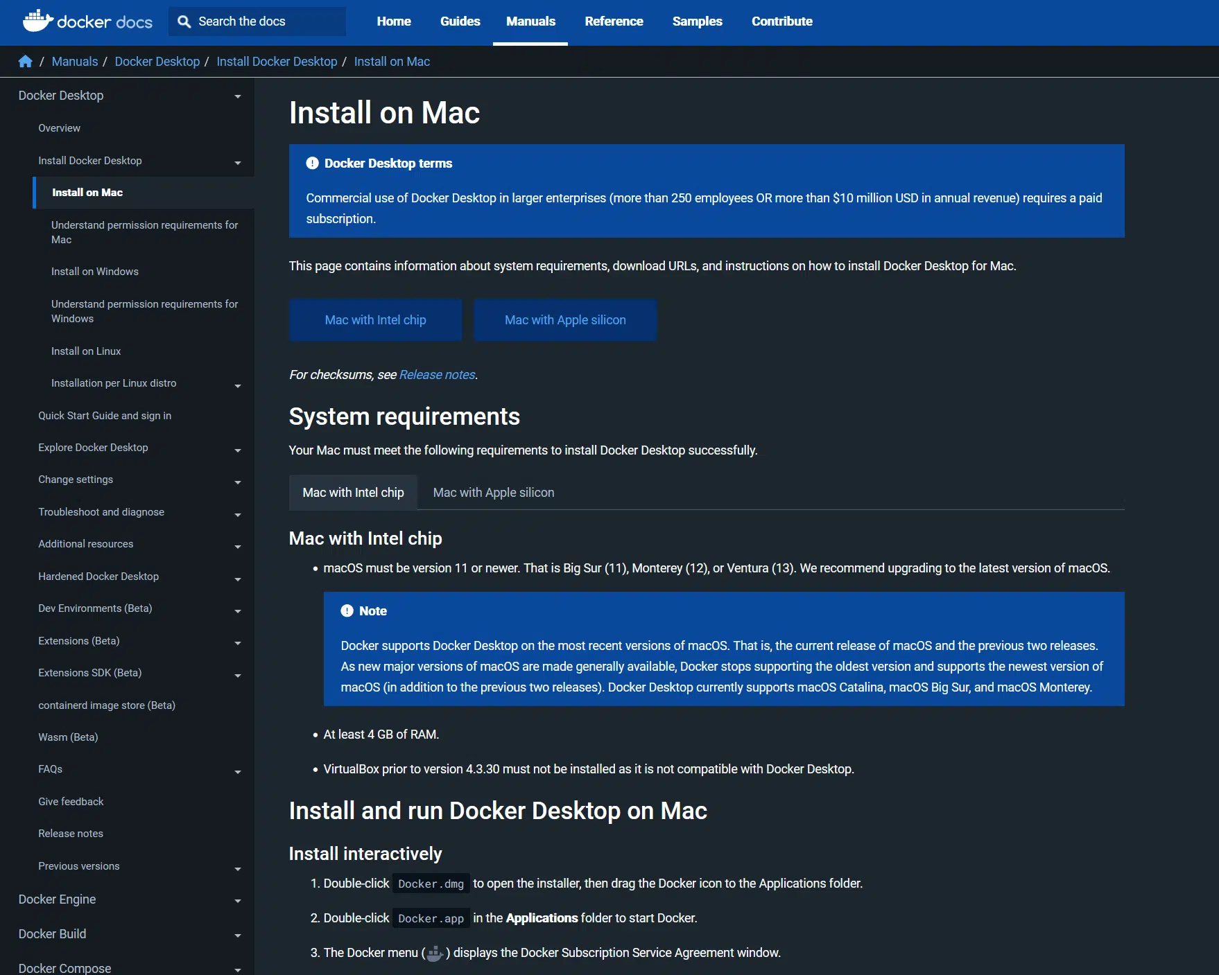This screenshot has width=1219, height=975.
Task: Open Install on Linux sidebar item
Action: pos(86,351)
